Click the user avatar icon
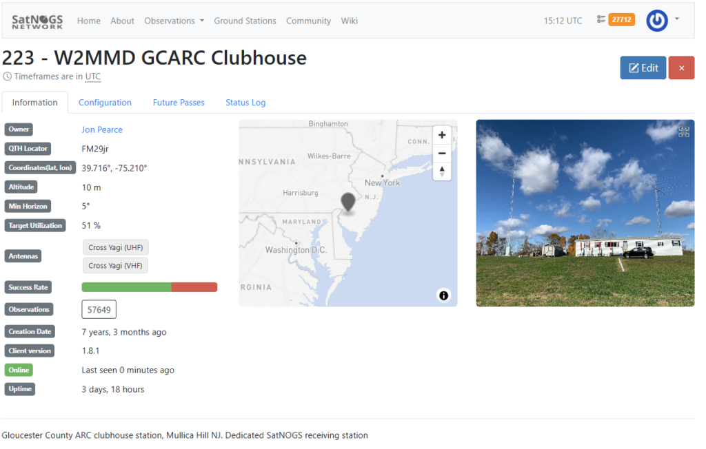This screenshot has width=706, height=449. pos(656,21)
